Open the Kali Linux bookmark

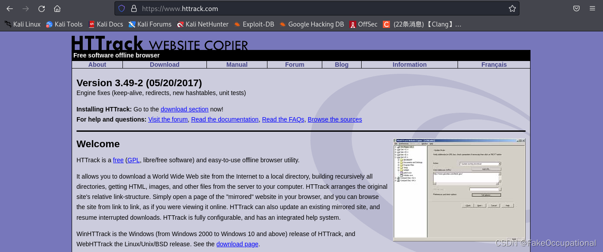(x=23, y=24)
